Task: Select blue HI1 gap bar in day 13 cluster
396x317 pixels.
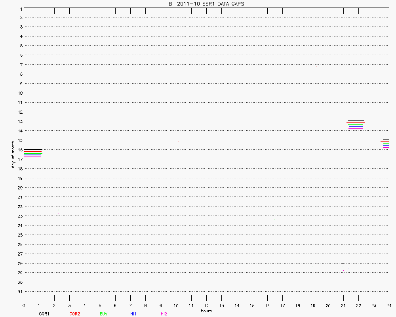Action: pyautogui.click(x=356, y=127)
